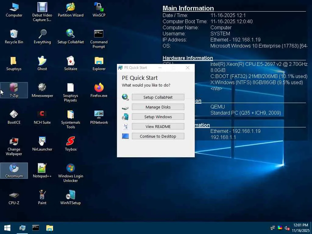The image size is (312, 234).
Task: Open Souptoys Playsets file icon
Action: 71,93
